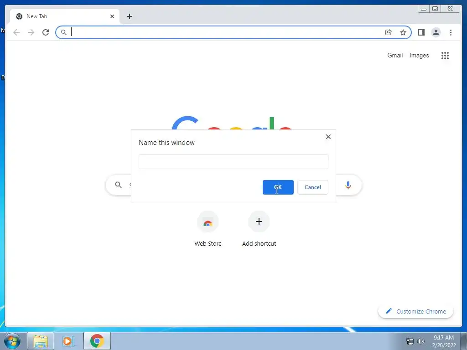Open the volume speaker tray icon
The image size is (467, 350).
pos(420,341)
